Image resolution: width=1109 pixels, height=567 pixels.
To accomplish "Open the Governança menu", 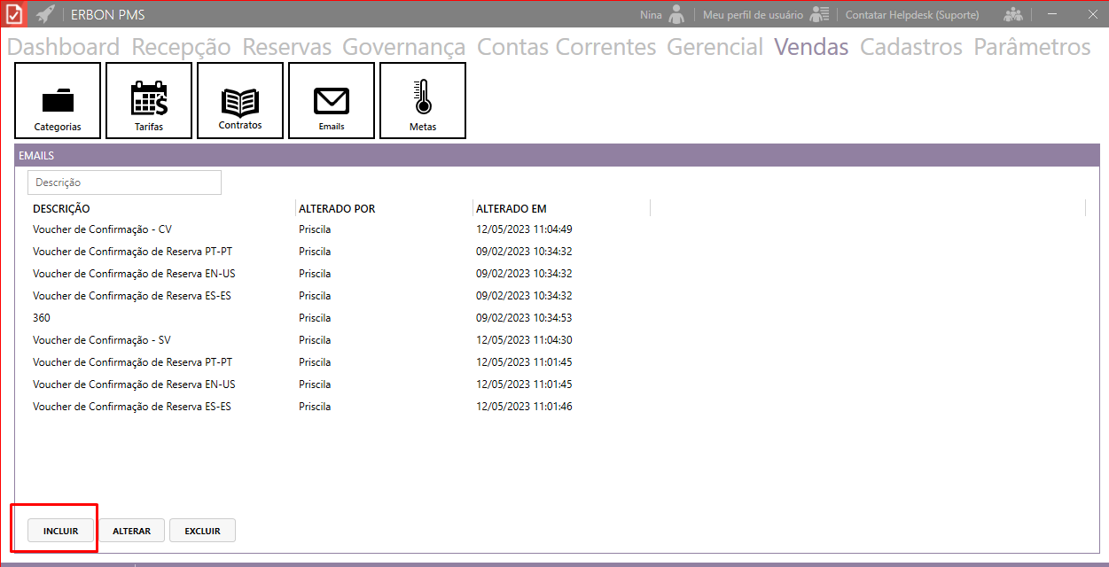I will tap(403, 47).
